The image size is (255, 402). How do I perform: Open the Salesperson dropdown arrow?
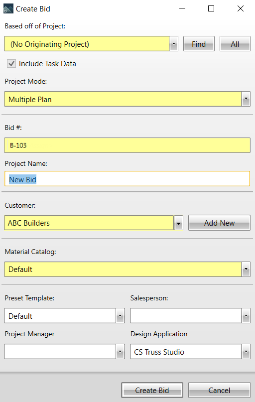tap(246, 316)
